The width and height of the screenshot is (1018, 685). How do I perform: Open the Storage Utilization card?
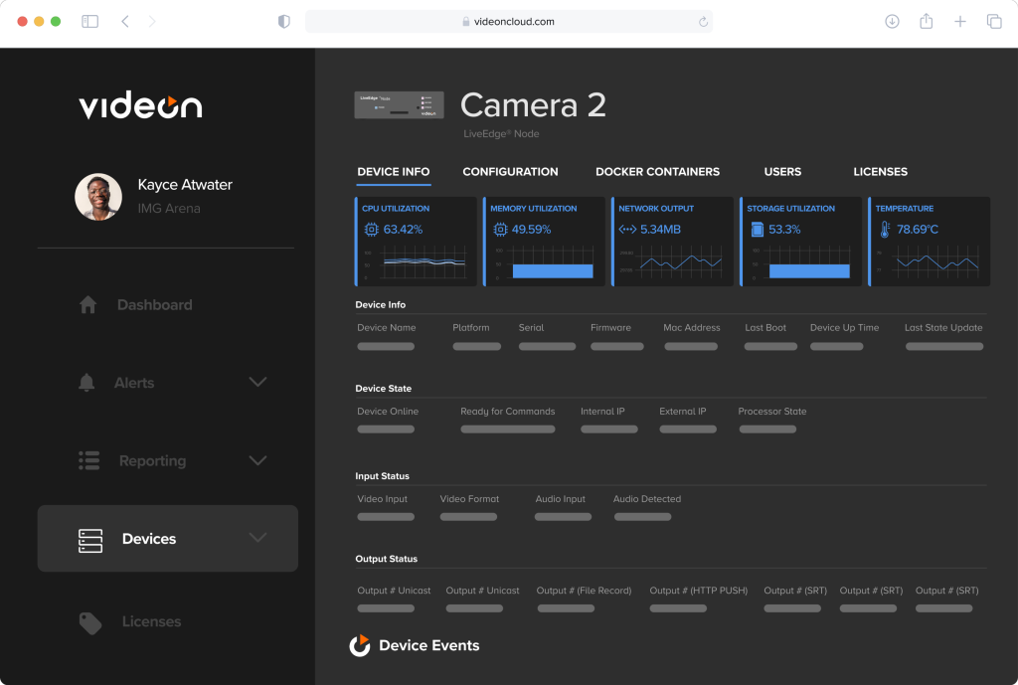coord(800,242)
